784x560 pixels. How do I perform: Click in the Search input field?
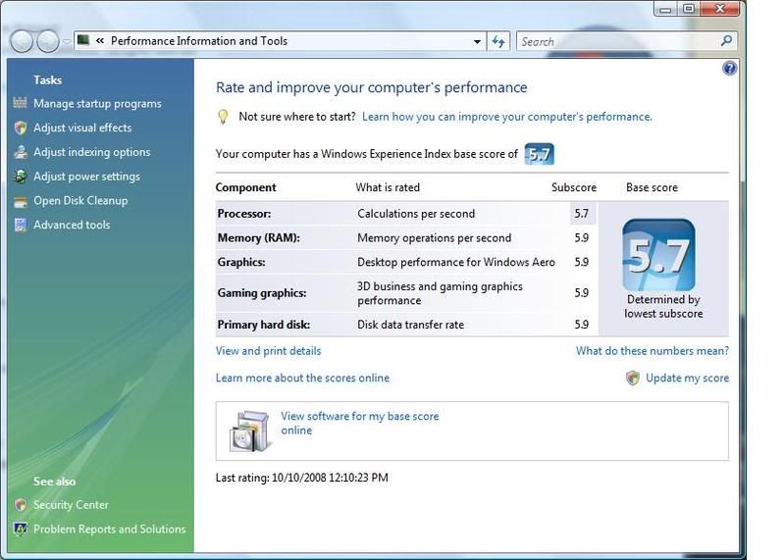coord(617,41)
